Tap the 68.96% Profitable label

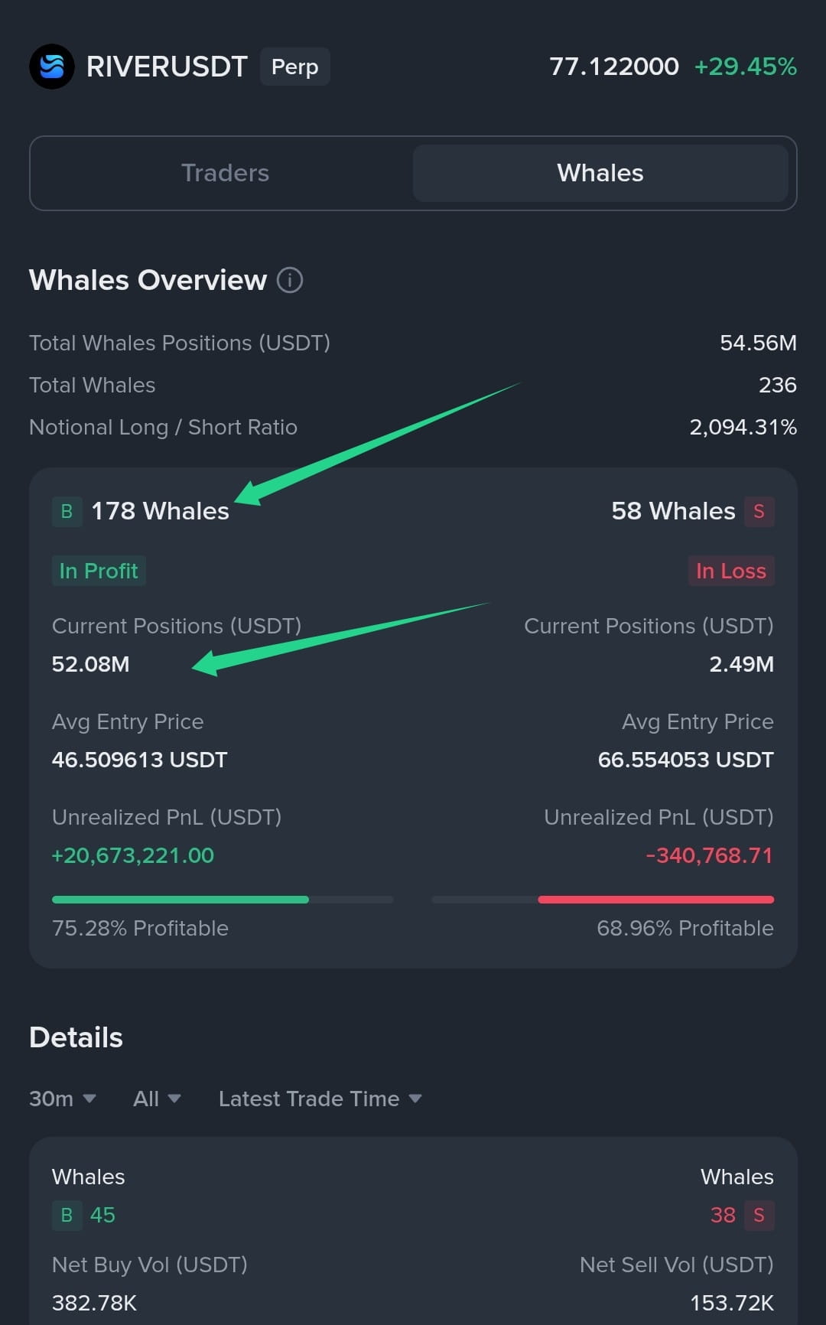pyautogui.click(x=685, y=928)
